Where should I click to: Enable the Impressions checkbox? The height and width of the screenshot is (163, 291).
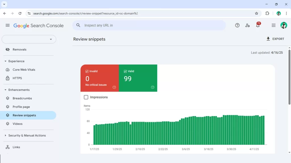coord(86,97)
